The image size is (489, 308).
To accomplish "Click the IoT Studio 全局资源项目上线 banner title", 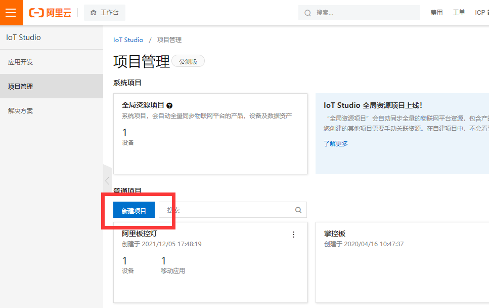I will coord(373,105).
